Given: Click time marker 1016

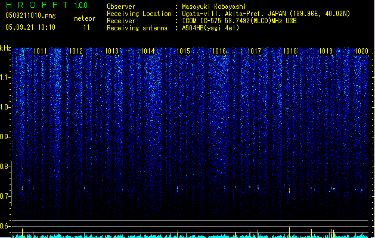Looking at the screenshot, I should [x=219, y=51].
